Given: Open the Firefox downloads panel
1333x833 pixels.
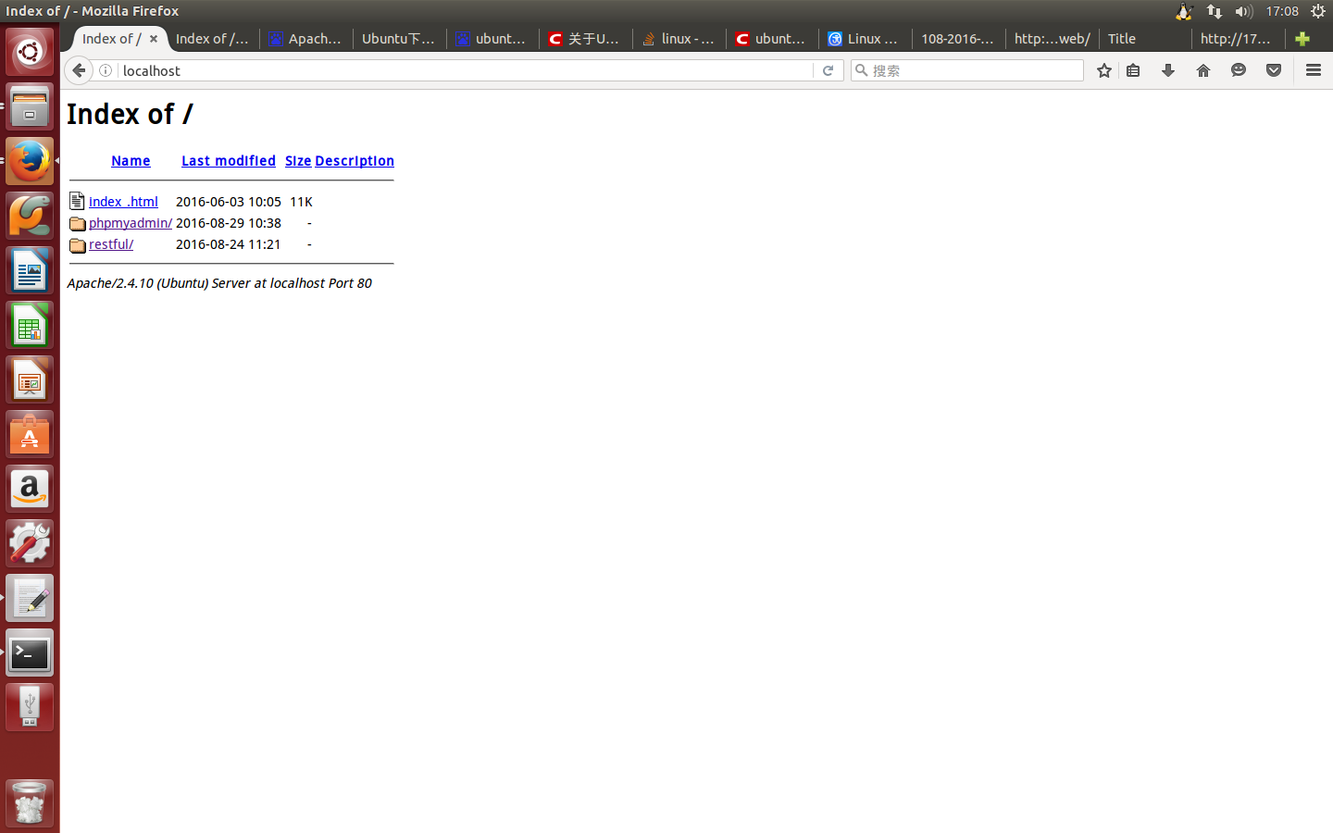Looking at the screenshot, I should [1167, 69].
